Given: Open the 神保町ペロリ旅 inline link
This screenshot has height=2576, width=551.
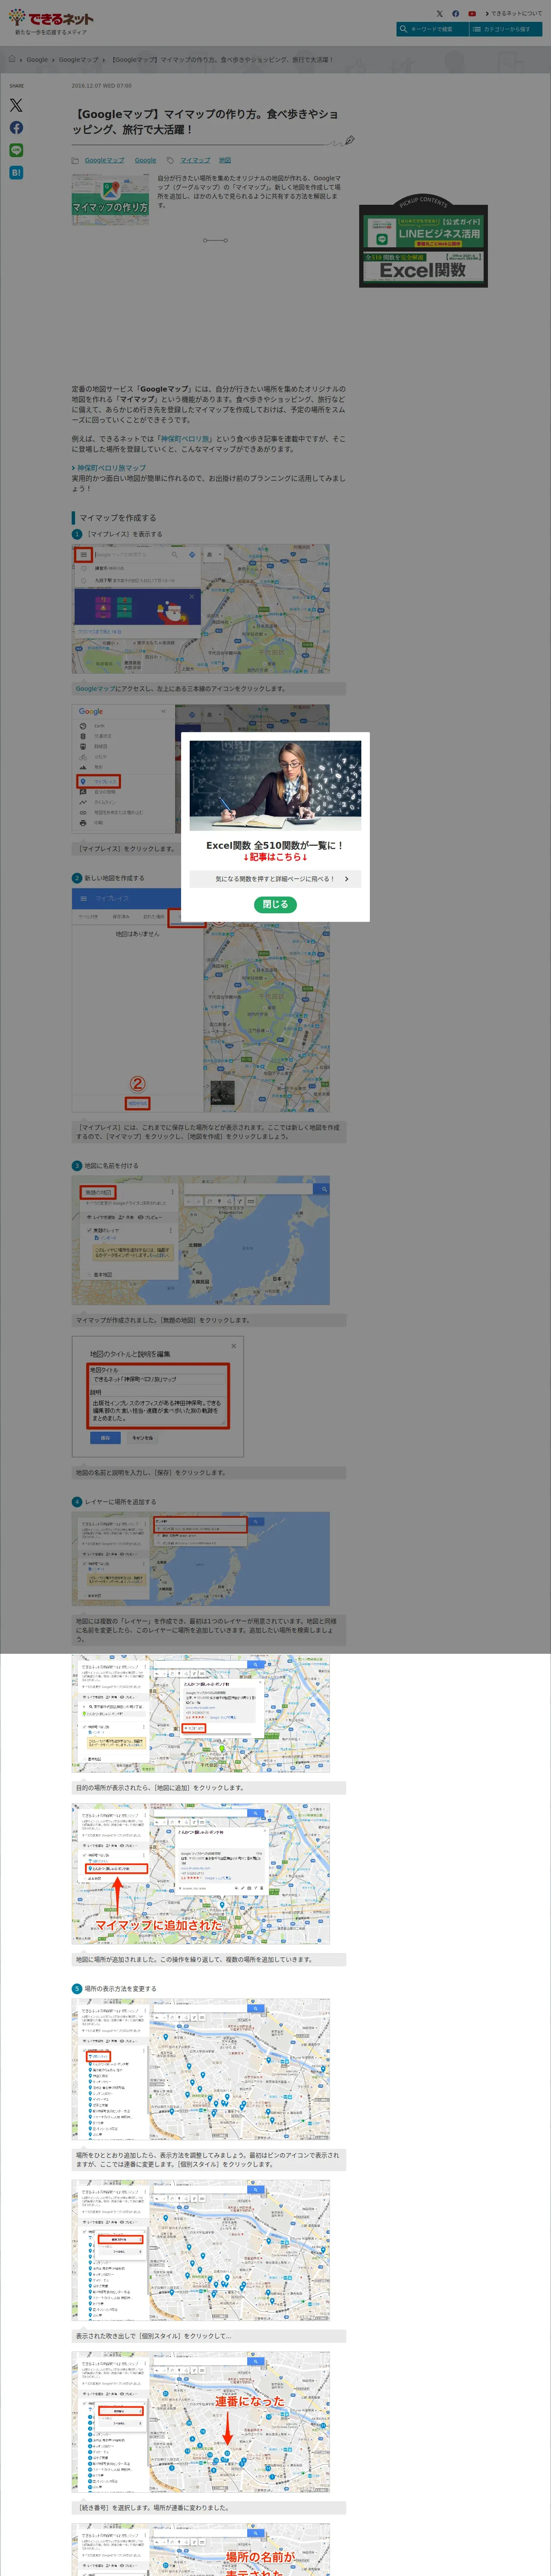Looking at the screenshot, I should [184, 439].
